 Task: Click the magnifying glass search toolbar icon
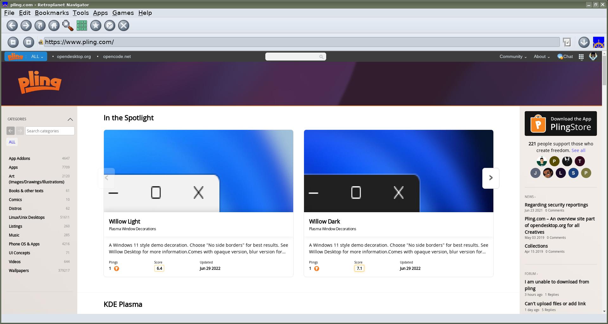(x=68, y=26)
